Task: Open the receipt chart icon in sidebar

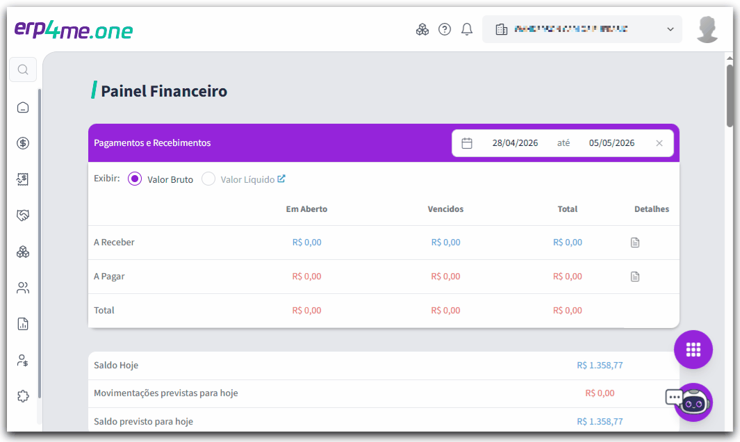Action: coord(23,179)
